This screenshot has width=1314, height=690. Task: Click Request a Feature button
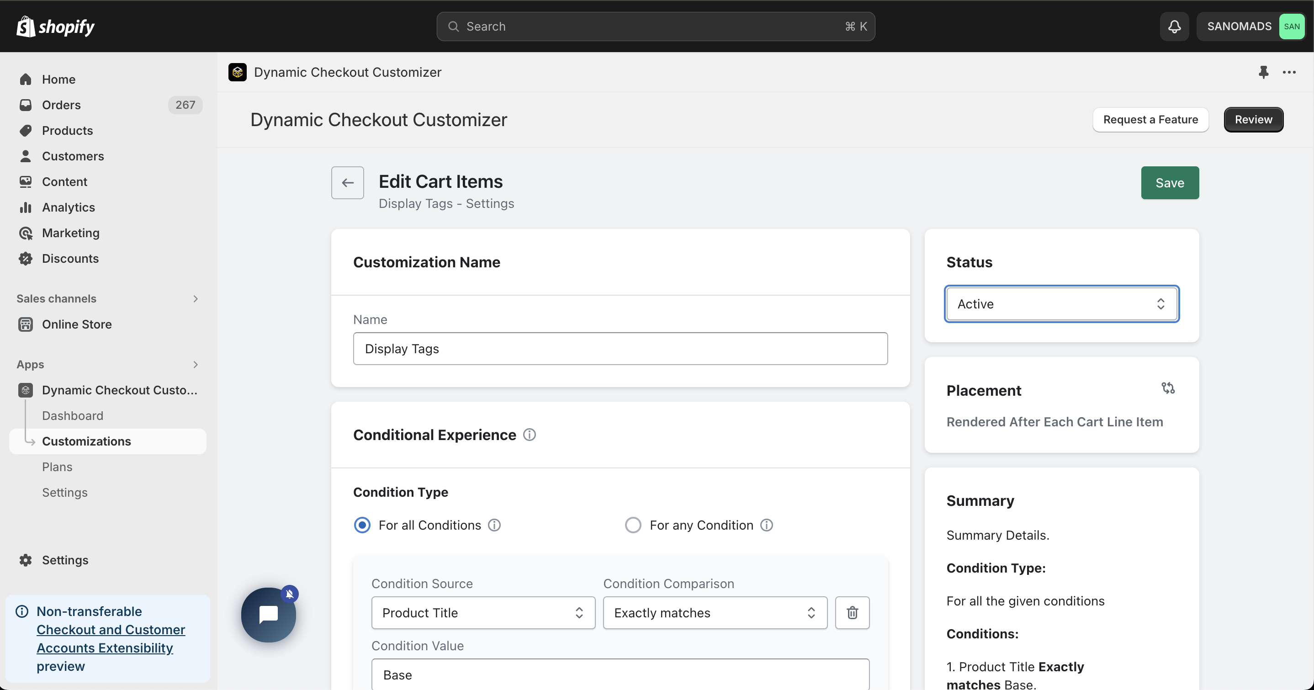(1150, 119)
